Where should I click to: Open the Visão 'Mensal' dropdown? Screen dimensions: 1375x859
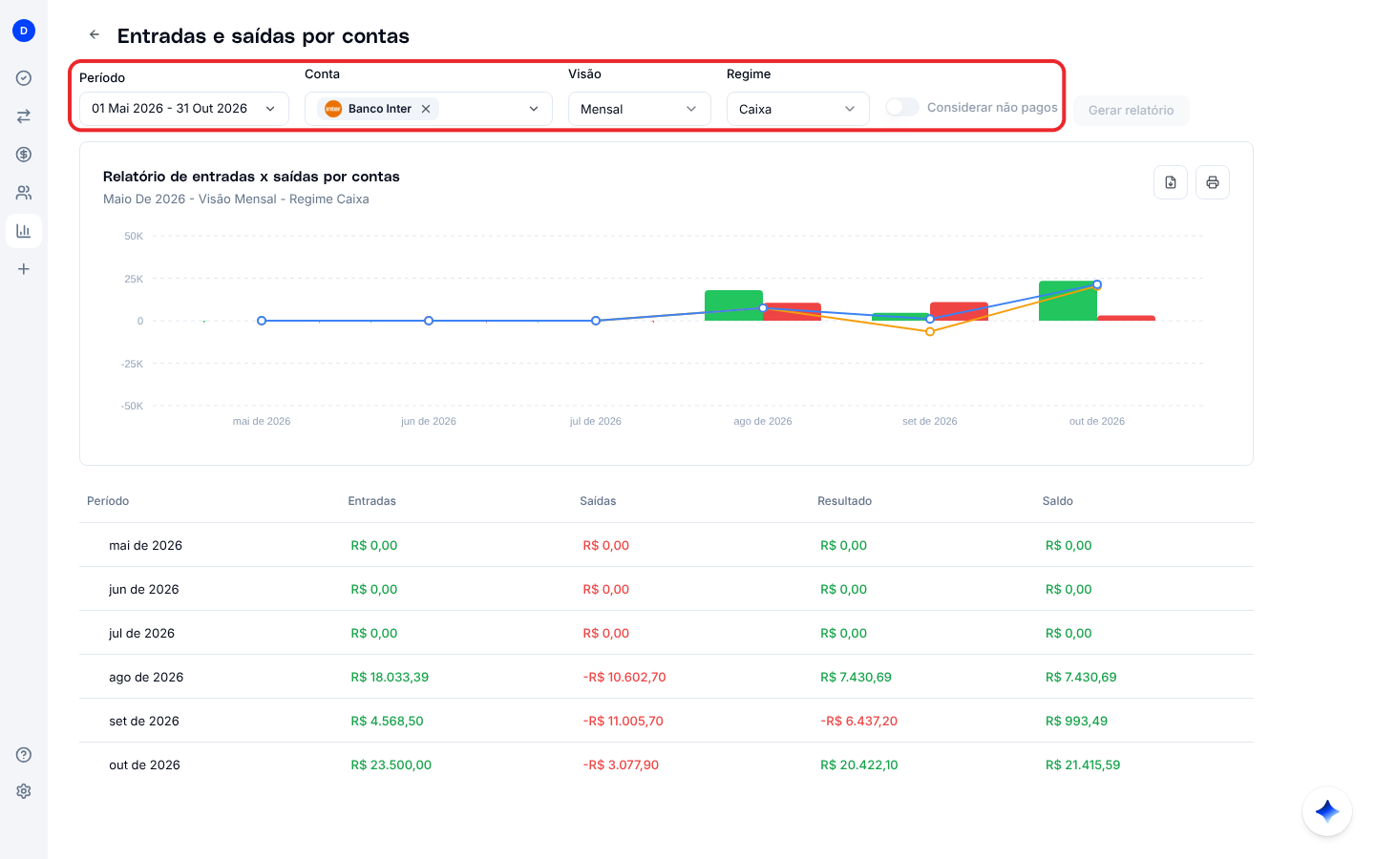(x=640, y=109)
